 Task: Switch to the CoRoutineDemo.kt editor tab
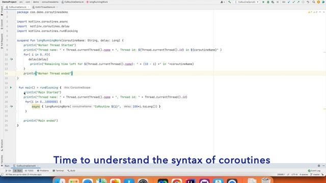(x=17, y=7)
